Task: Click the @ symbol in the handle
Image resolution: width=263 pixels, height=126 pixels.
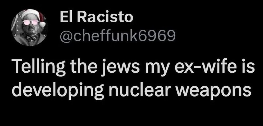Action: [x=65, y=37]
